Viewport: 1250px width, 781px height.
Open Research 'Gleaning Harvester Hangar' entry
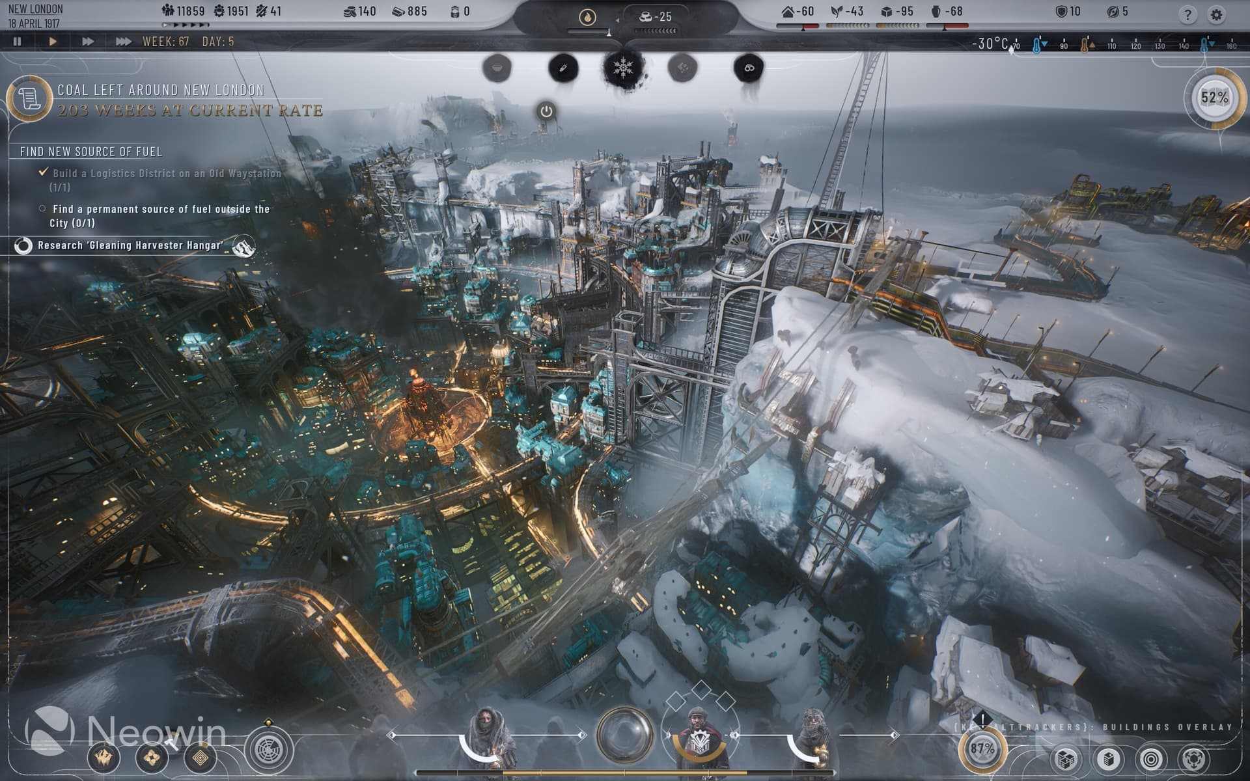click(x=130, y=245)
